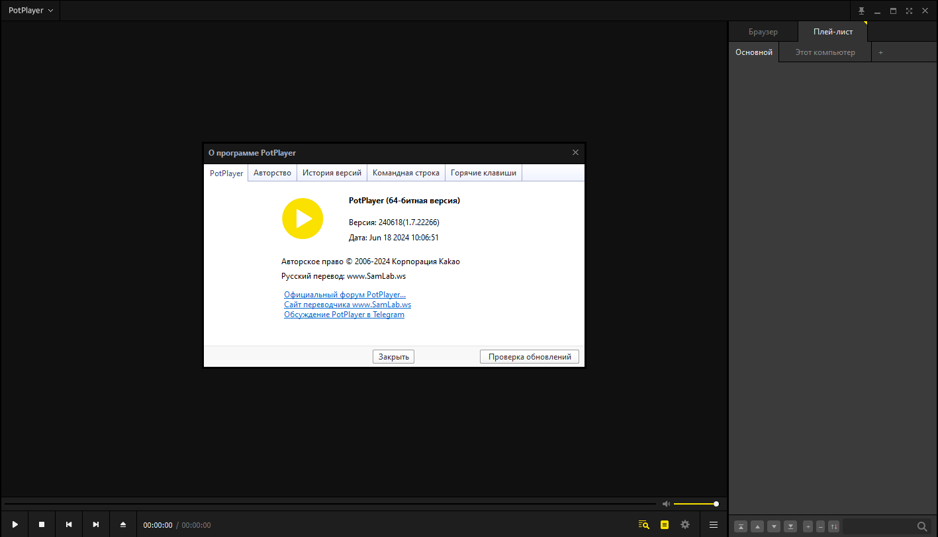Skip to the next track
Viewport: 938px width, 537px height.
[x=96, y=524]
